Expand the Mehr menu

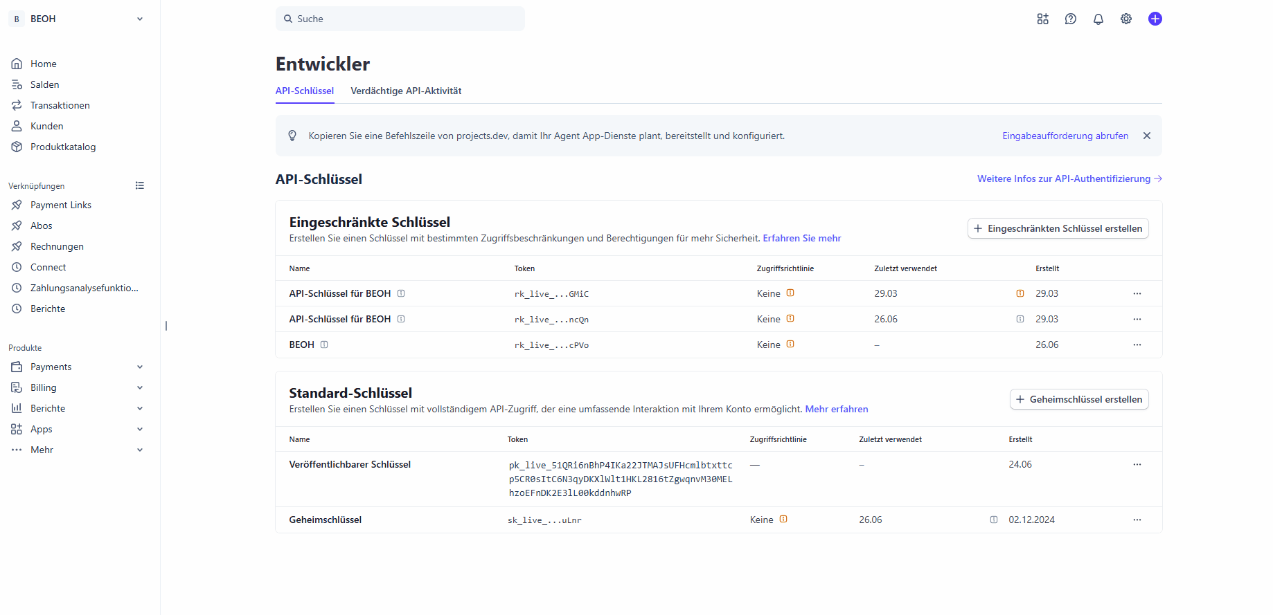click(77, 450)
